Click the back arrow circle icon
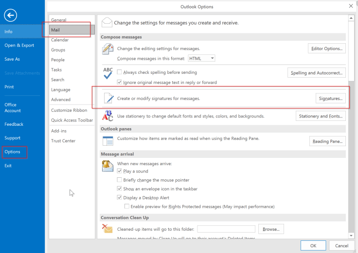358x253 pixels. (x=10, y=15)
